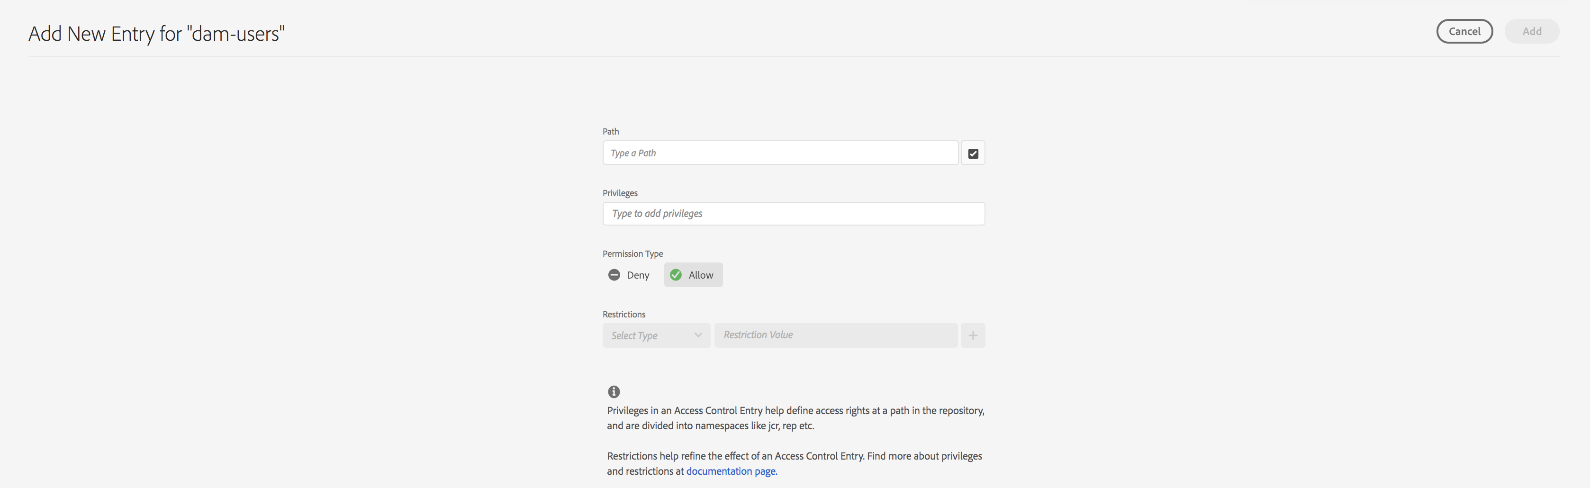This screenshot has width=1590, height=488.
Task: Click the Cancel button
Action: 1464,31
